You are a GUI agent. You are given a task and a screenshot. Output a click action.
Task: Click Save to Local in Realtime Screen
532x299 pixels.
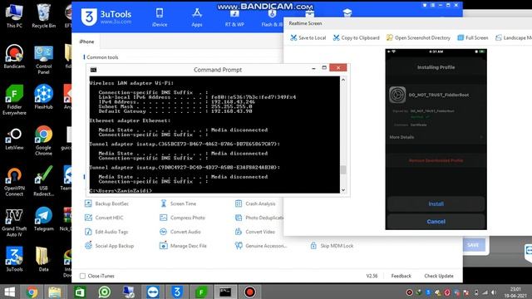[308, 37]
